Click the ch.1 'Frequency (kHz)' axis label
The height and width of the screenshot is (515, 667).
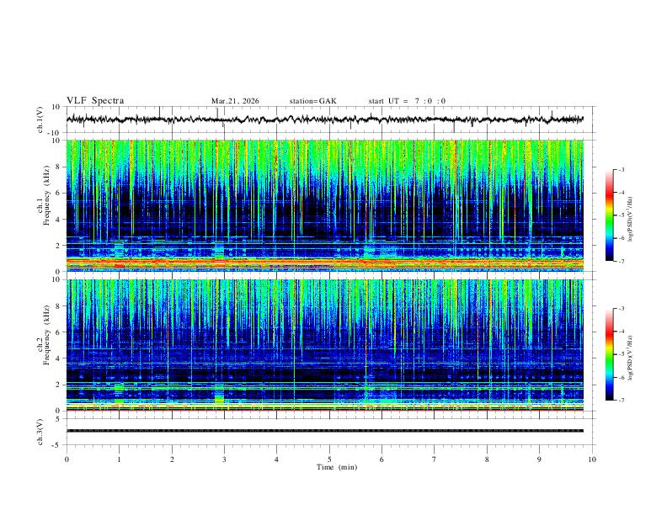click(46, 196)
